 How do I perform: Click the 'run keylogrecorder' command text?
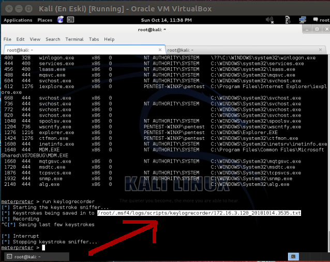(x=68, y=201)
